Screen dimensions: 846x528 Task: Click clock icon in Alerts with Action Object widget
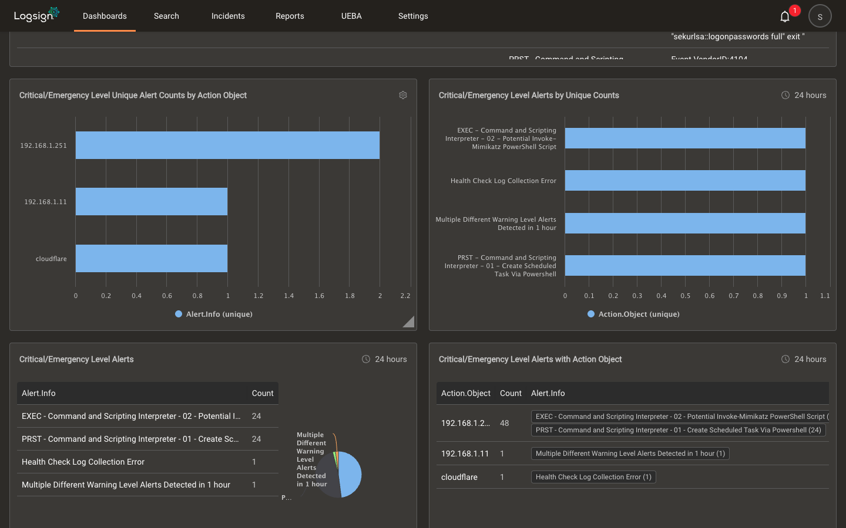click(785, 359)
